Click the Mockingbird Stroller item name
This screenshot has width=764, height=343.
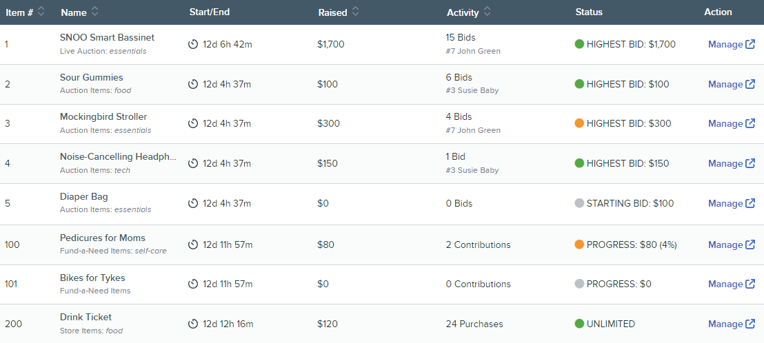coord(103,117)
